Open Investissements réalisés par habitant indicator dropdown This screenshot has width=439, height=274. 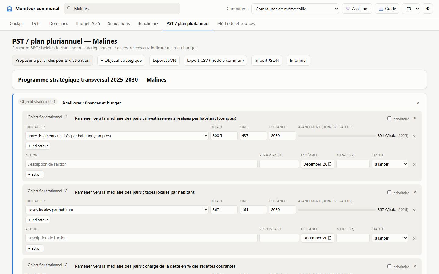click(x=117, y=136)
